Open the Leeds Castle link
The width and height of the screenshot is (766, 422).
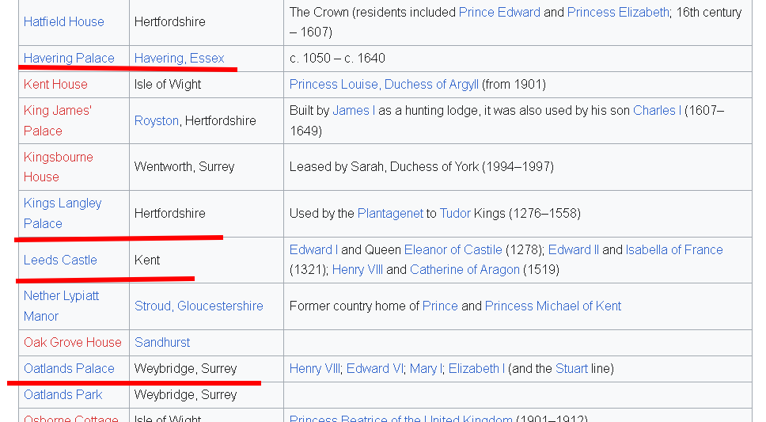tap(60, 260)
